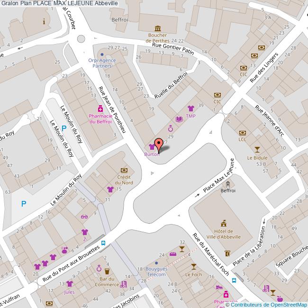Image resolution: width=308 pixels, height=308 pixels.
Task: Click the Crédit du Nord bank icon
Action: click(124, 170)
